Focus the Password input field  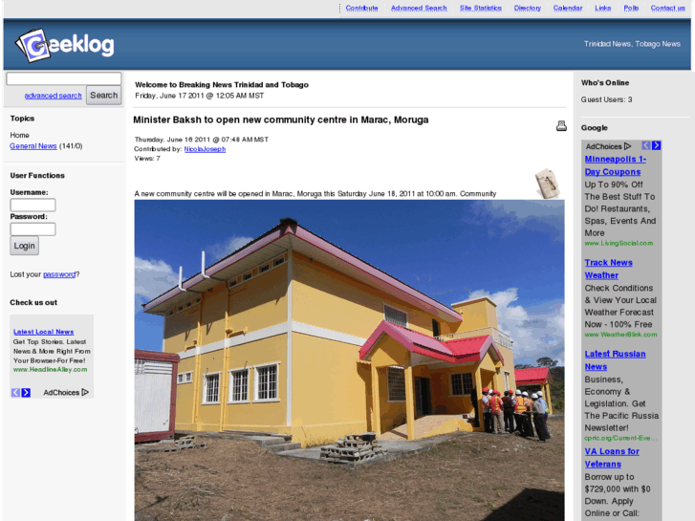33,229
